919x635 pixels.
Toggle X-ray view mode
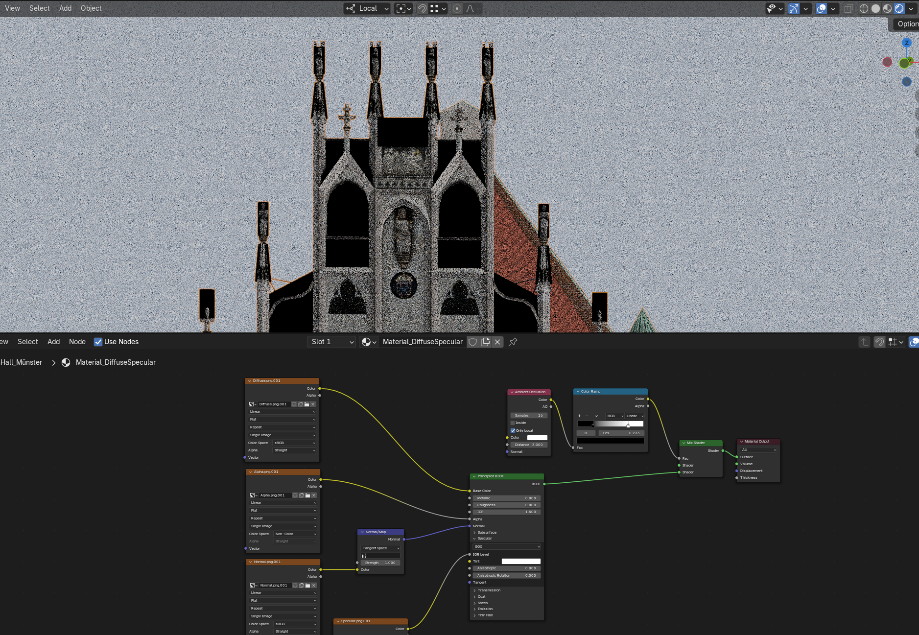tap(848, 8)
